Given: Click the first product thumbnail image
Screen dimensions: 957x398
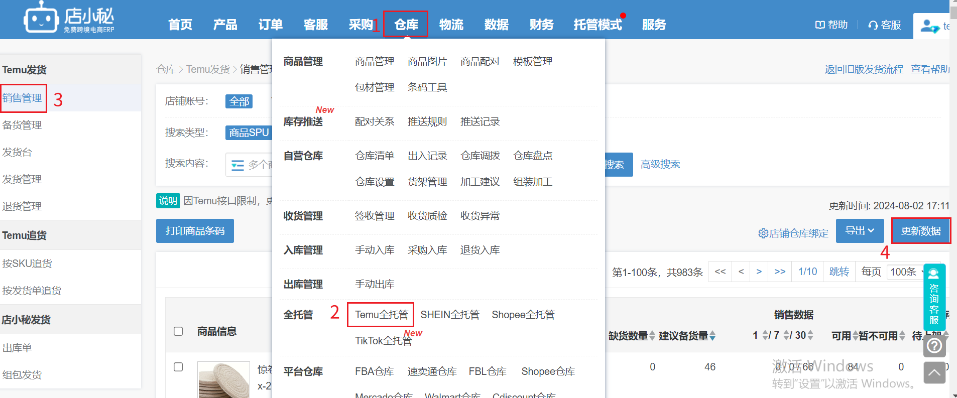Looking at the screenshot, I should tap(223, 380).
